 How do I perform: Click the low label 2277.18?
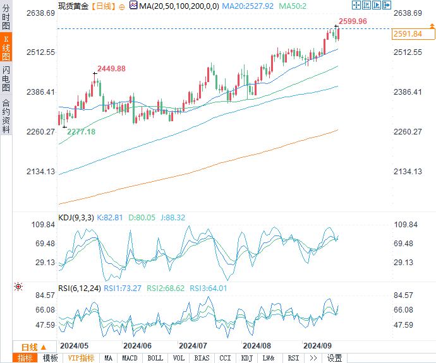[81, 132]
